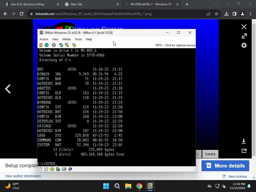Image resolution: width=256 pixels, height=192 pixels.
Task: Open the Tools menu in 86Box
Action: tap(78, 39)
